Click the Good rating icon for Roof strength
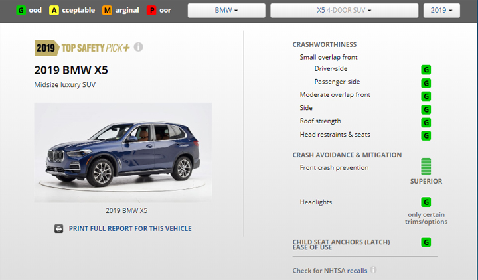Image resolution: width=478 pixels, height=280 pixels. [426, 123]
